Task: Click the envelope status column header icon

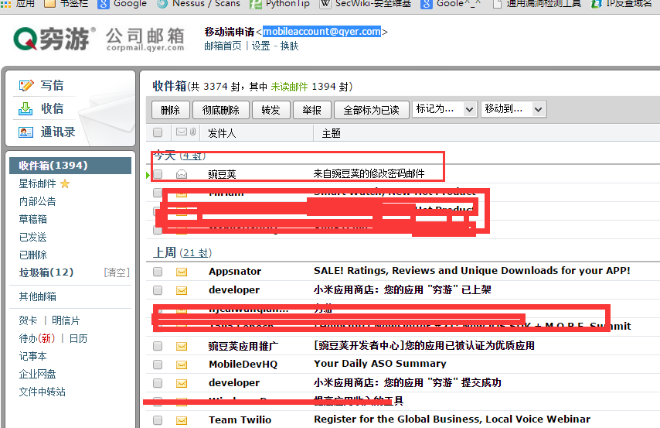Action: pos(182,132)
